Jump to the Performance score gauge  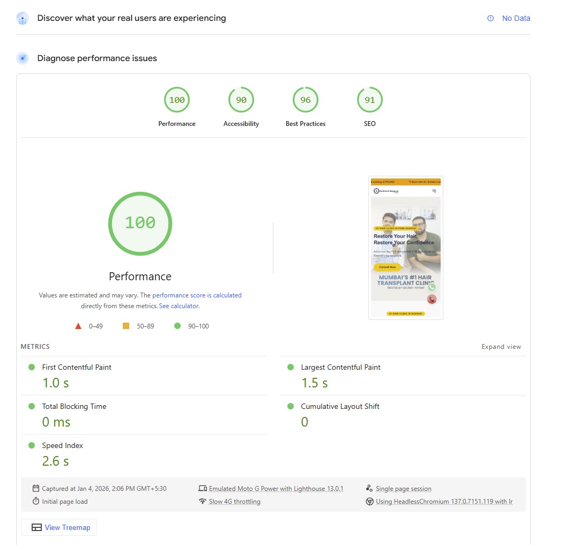[177, 100]
